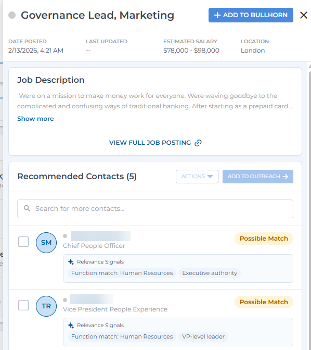Select the Chief People Officer contact checkbox
This screenshot has width=311, height=350.
point(23,242)
